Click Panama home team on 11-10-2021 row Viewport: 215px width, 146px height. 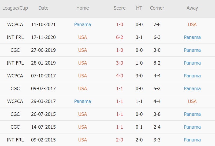(x=83, y=25)
